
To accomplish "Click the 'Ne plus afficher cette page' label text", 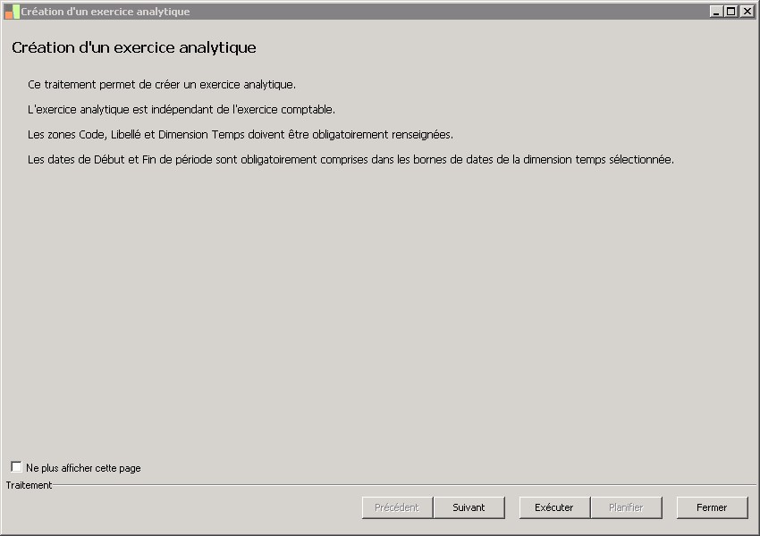I will 83,468.
